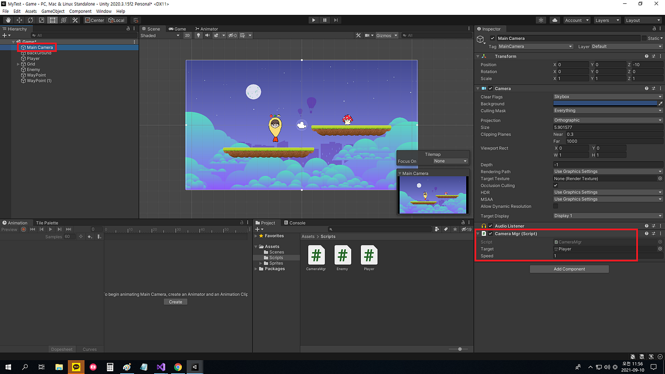
Task: Open the Clear Flags dropdown
Action: (607, 96)
